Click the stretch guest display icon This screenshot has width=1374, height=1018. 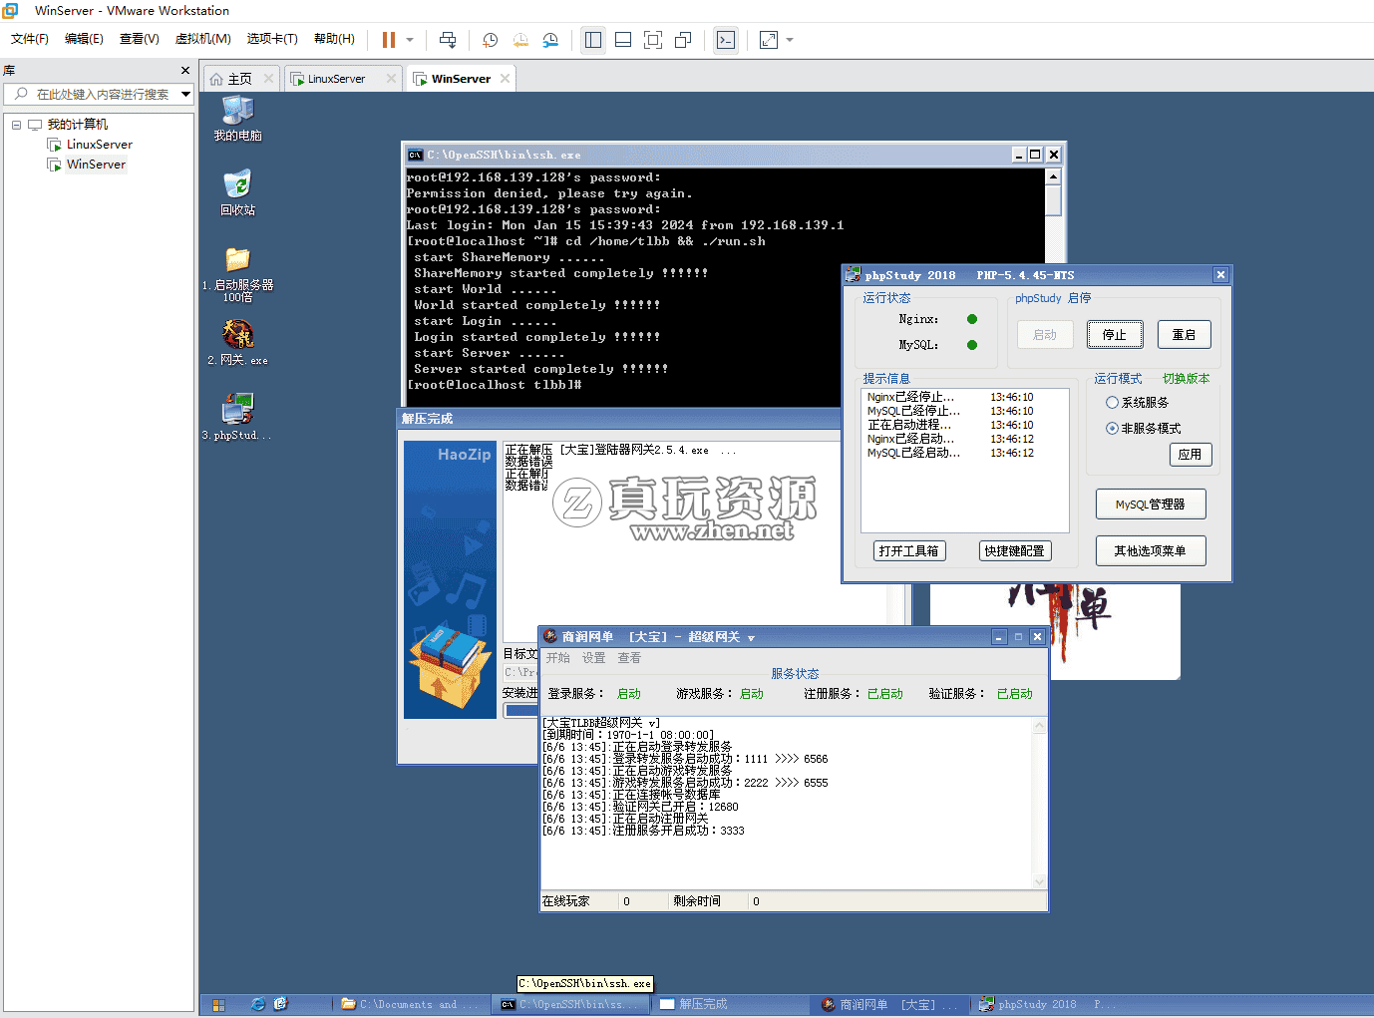tap(769, 40)
